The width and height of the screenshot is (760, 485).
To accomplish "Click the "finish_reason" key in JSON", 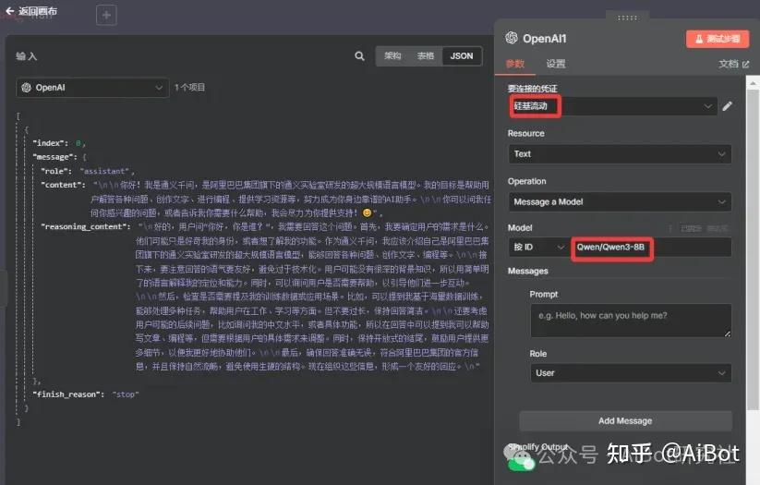I will tap(68, 394).
